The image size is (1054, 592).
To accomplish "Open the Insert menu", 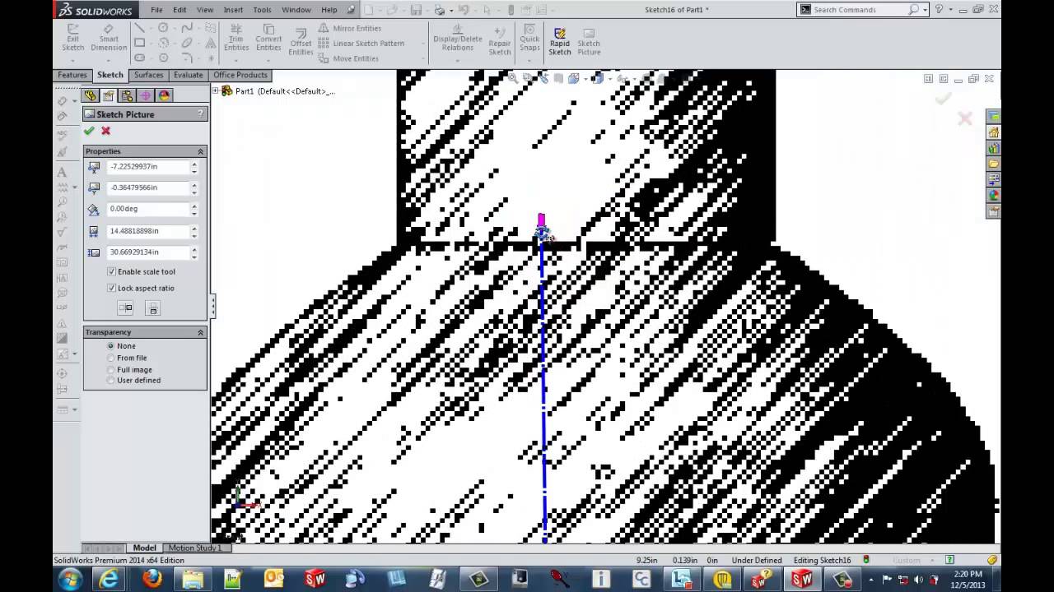I will [x=233, y=10].
